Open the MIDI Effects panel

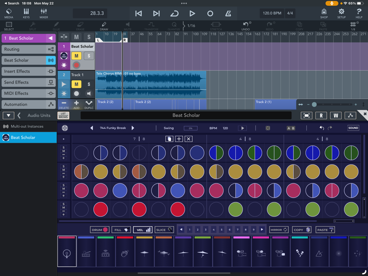[28, 93]
